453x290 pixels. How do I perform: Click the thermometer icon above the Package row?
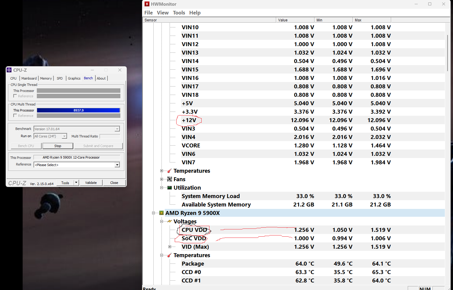click(x=170, y=255)
